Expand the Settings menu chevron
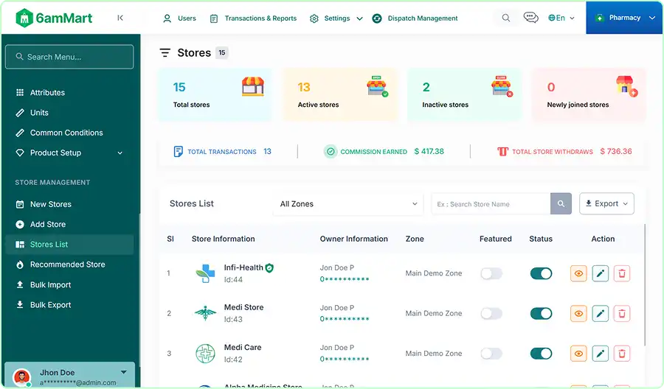Screen dimensions: 664x389 [359, 18]
